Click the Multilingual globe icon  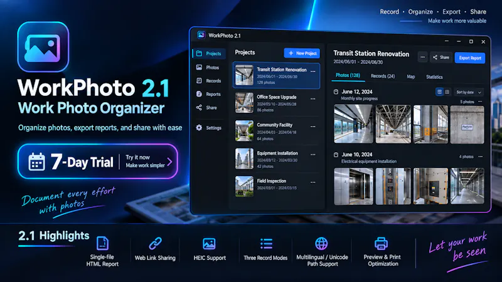(321, 244)
